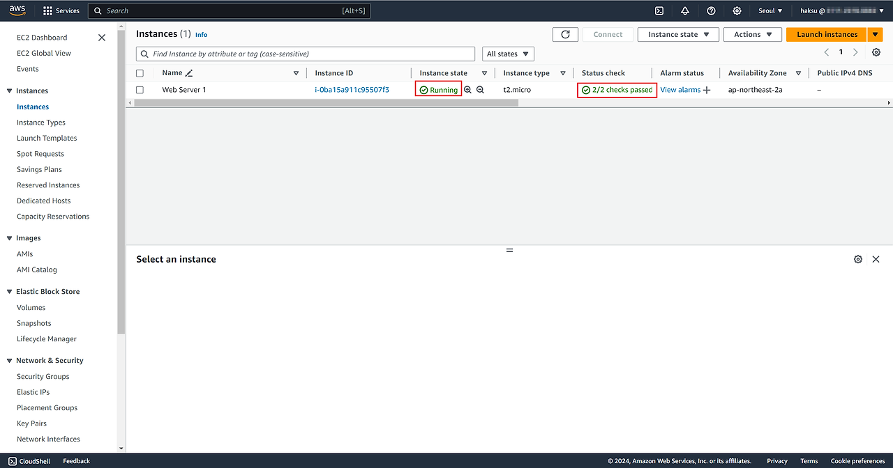Click the edit pencil icon next to Name
The width and height of the screenshot is (893, 468).
(189, 73)
